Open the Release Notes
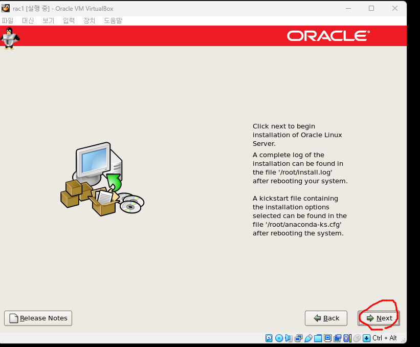 point(38,318)
